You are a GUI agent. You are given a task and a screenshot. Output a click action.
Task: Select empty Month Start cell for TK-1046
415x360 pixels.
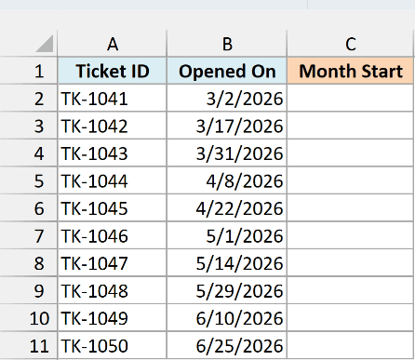coord(351,235)
